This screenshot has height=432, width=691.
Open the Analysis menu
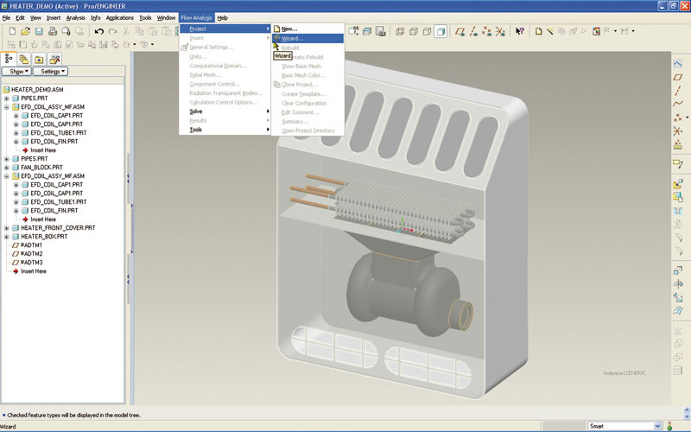pyautogui.click(x=75, y=17)
